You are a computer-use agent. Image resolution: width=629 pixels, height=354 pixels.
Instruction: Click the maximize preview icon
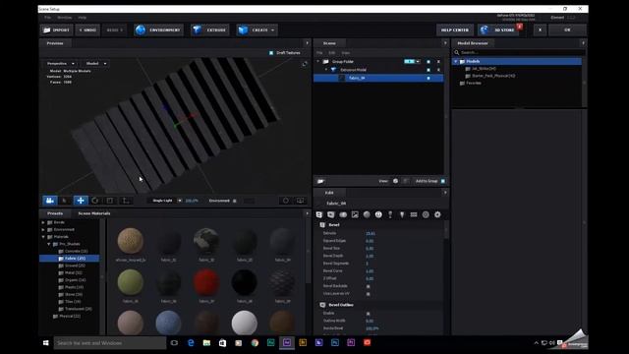click(x=305, y=64)
